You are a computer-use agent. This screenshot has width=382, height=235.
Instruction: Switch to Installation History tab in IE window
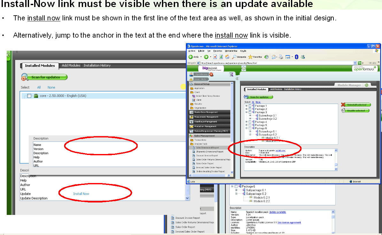pos(293,89)
